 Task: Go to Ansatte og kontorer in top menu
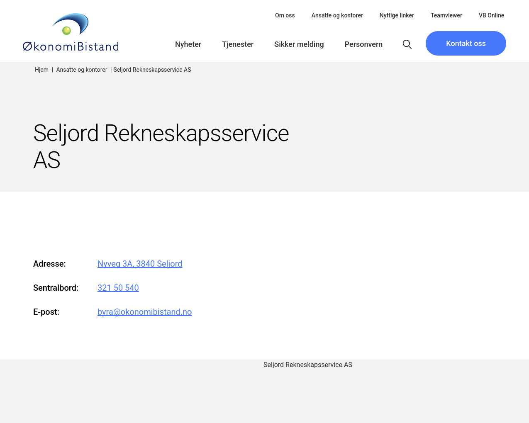point(337,15)
